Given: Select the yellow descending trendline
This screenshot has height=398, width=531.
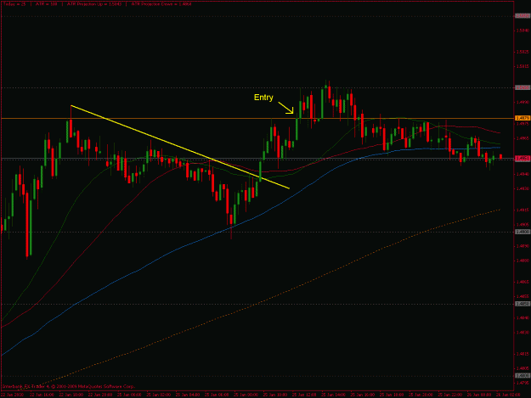Looking at the screenshot, I should 179,147.
